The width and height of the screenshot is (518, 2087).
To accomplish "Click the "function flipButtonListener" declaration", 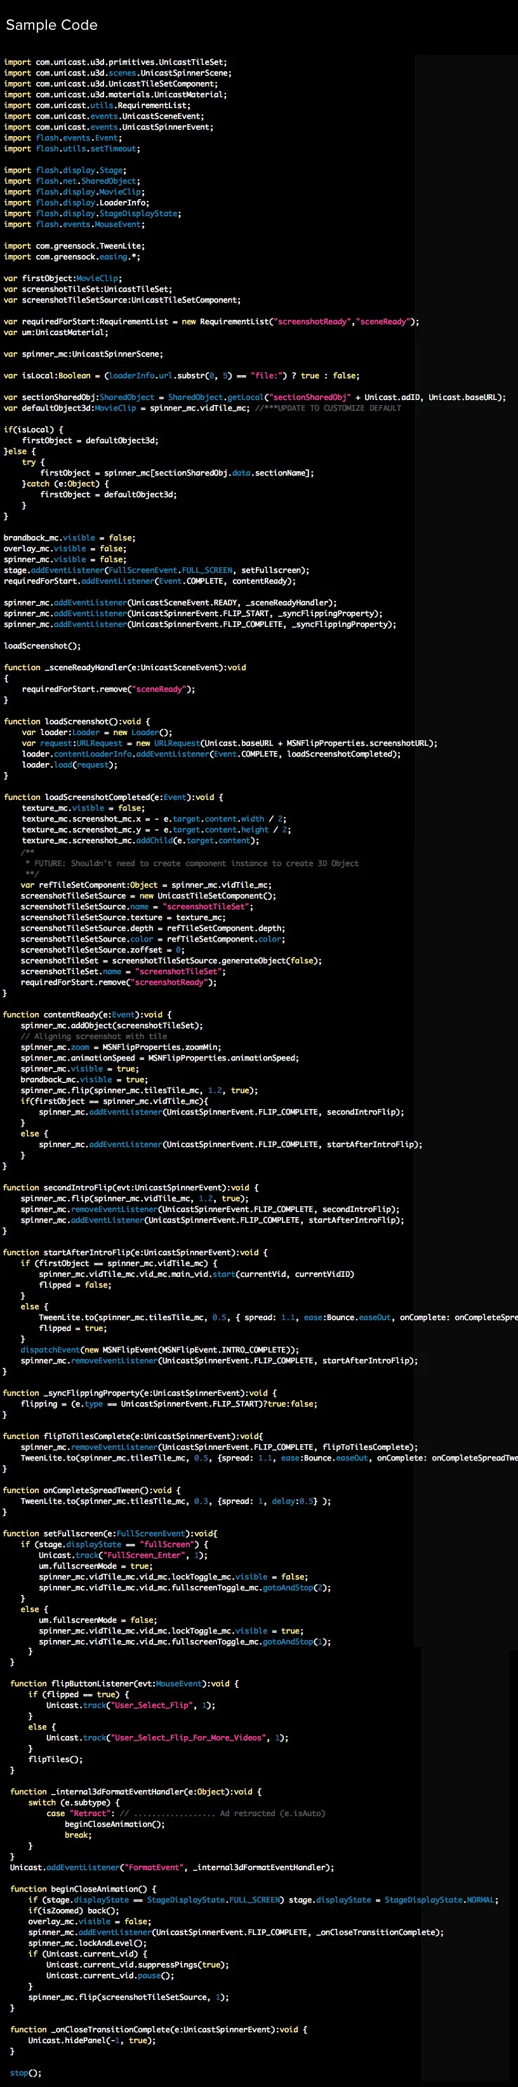I will (124, 1684).
